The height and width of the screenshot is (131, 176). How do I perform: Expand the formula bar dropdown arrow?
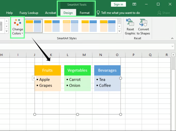[x=172, y=46]
